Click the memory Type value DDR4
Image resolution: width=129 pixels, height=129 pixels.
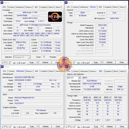(x=82, y=13)
